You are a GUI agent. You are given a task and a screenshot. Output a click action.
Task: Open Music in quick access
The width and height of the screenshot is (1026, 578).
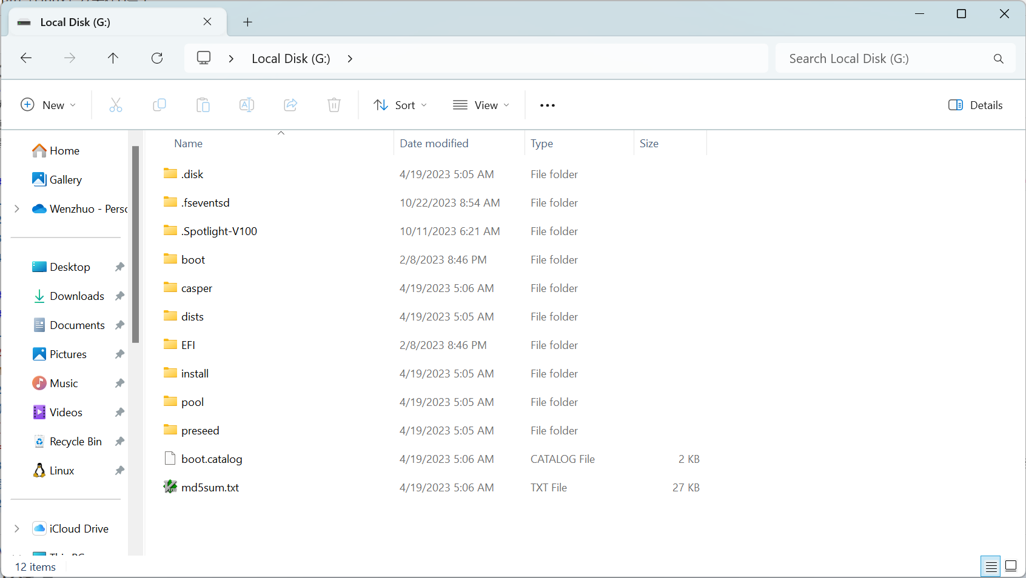(x=55, y=383)
